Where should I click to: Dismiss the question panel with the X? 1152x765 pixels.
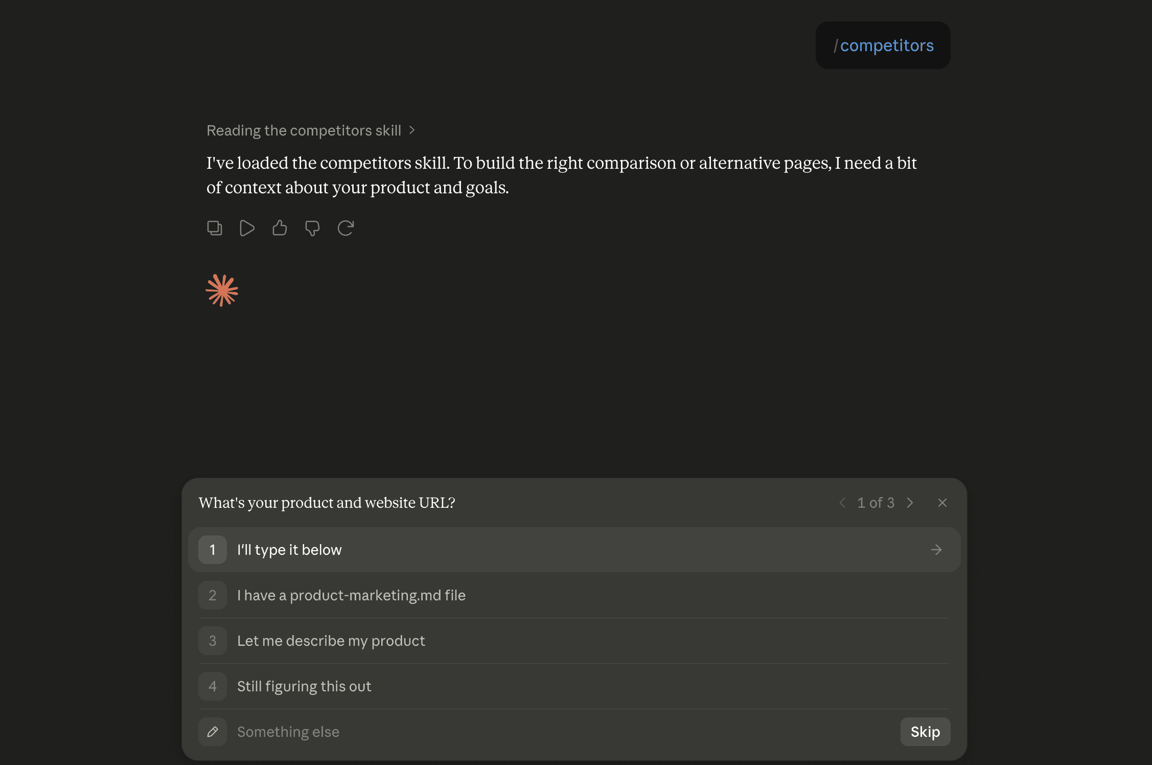[x=942, y=503]
